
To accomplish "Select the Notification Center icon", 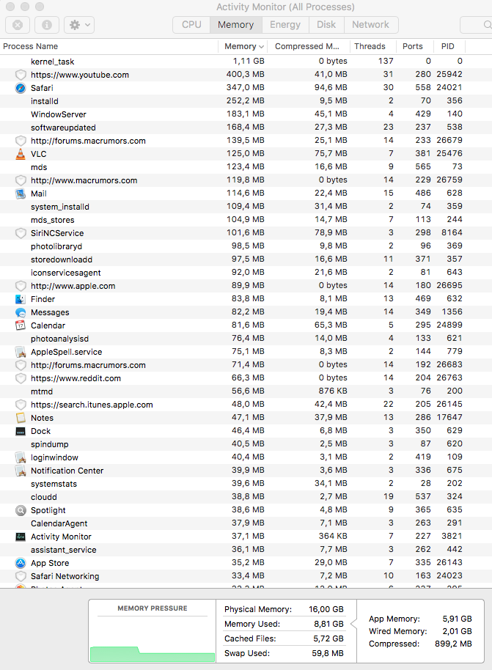I will click(x=21, y=471).
